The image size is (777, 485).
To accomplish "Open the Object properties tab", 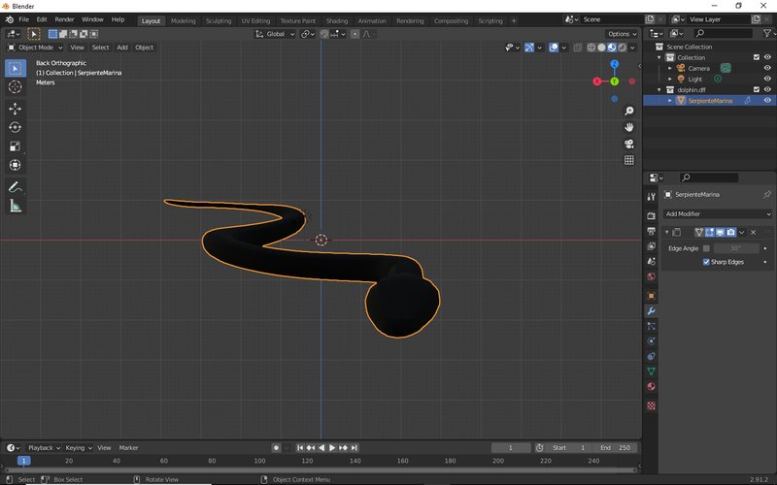I will 651,296.
